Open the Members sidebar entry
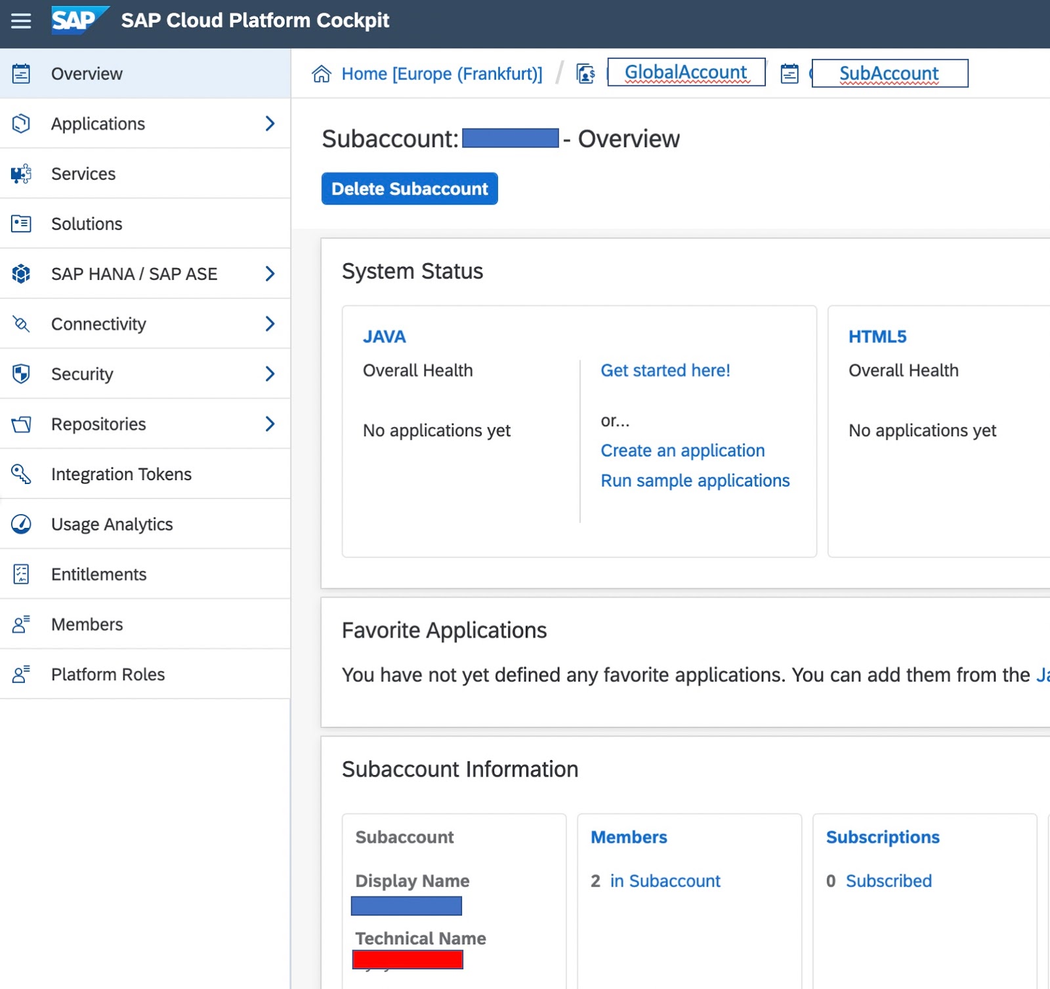 point(87,624)
